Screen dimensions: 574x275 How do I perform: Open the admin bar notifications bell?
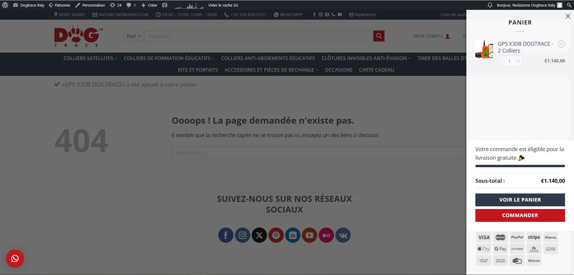pos(490,5)
